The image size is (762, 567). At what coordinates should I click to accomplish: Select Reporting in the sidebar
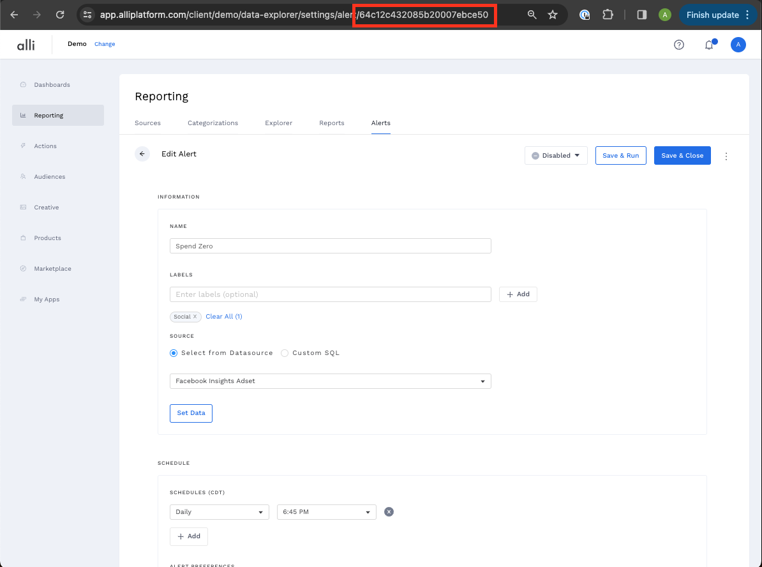(x=58, y=115)
